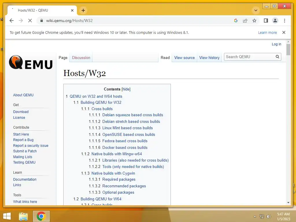Screen dimensions: 296x222
Task: Open Recommended packages section
Action: coord(124,186)
